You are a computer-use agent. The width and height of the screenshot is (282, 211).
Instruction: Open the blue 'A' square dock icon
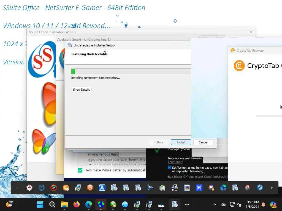(102, 188)
